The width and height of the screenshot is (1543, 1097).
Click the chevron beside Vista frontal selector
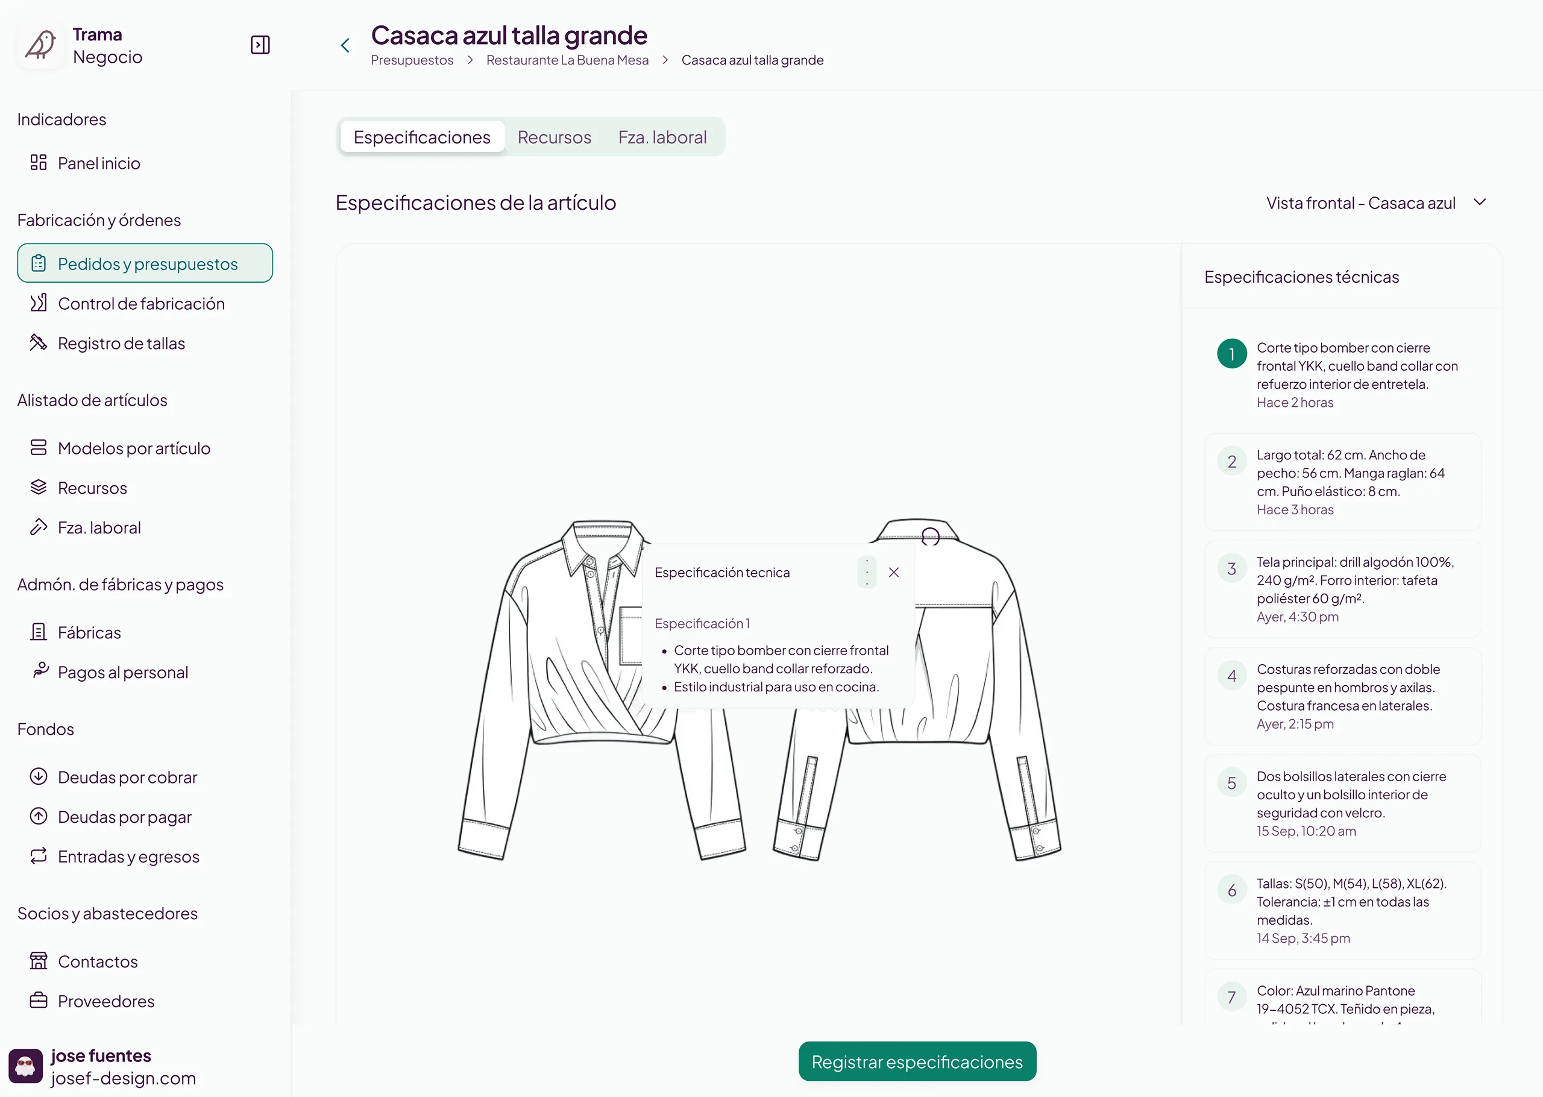point(1480,203)
